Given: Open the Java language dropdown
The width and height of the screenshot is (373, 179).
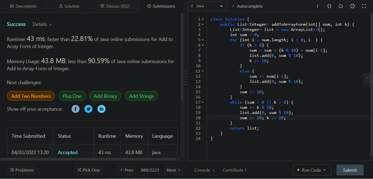Looking at the screenshot, I should pyautogui.click(x=207, y=6).
